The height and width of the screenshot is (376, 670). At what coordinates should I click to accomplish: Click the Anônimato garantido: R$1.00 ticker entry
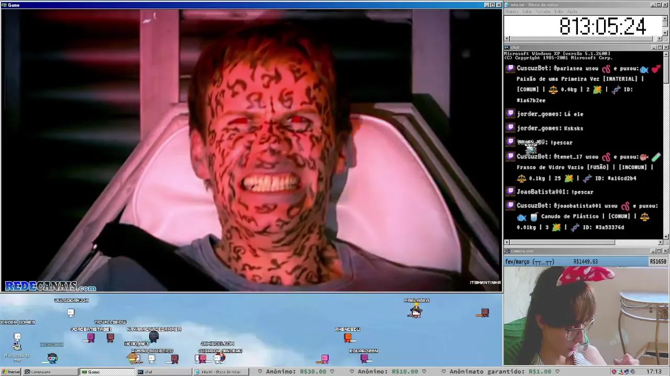tap(501, 372)
